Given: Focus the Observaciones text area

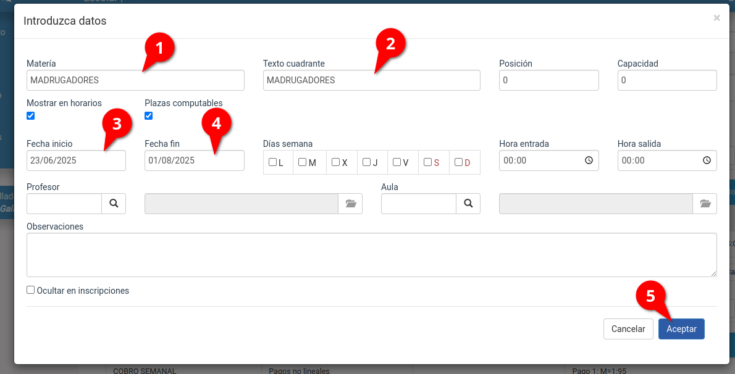Looking at the screenshot, I should 371,254.
